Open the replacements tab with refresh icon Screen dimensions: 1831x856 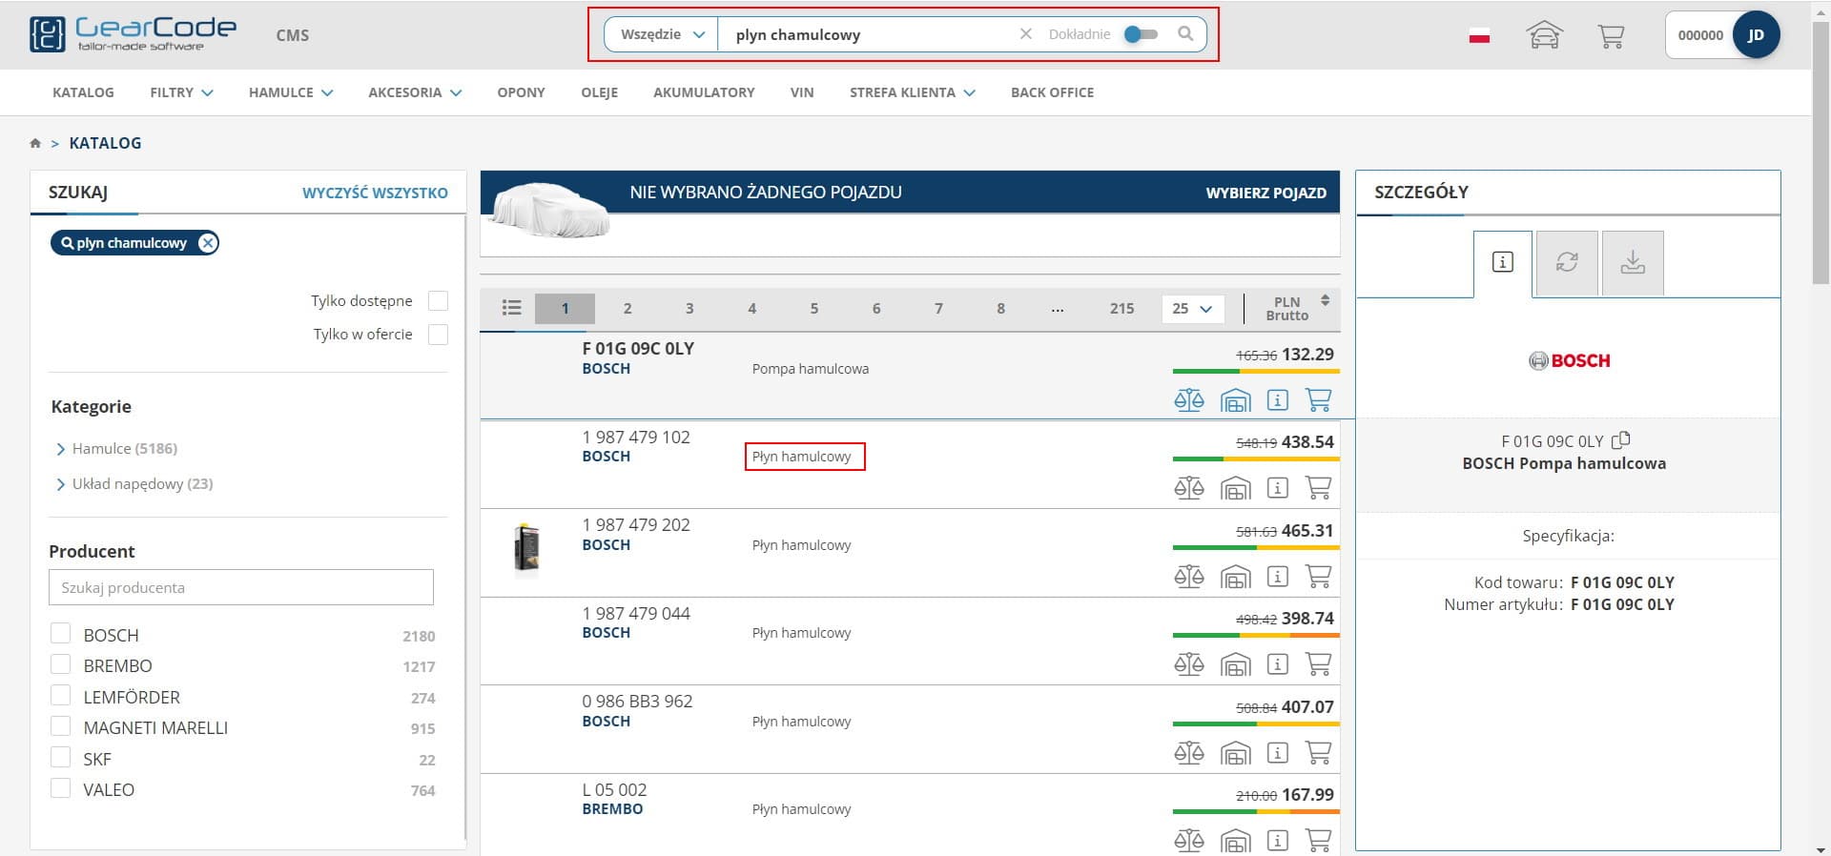(1567, 263)
